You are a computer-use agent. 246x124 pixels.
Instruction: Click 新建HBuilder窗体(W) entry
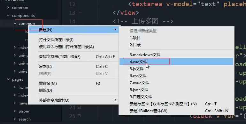[x=148, y=111]
